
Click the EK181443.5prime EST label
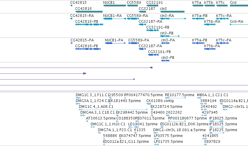coord(125,101)
